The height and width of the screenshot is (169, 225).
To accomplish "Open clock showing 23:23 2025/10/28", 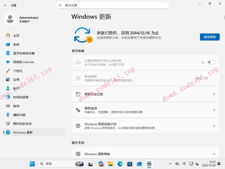I will 209,164.
